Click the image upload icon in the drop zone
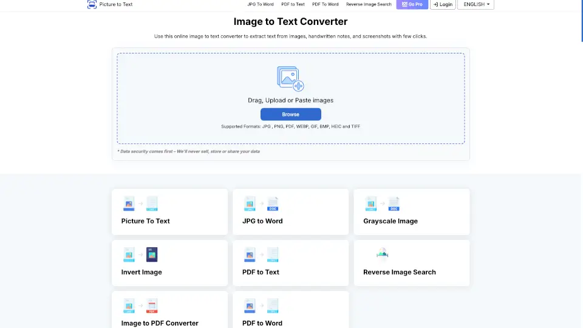The image size is (583, 328). (x=290, y=78)
